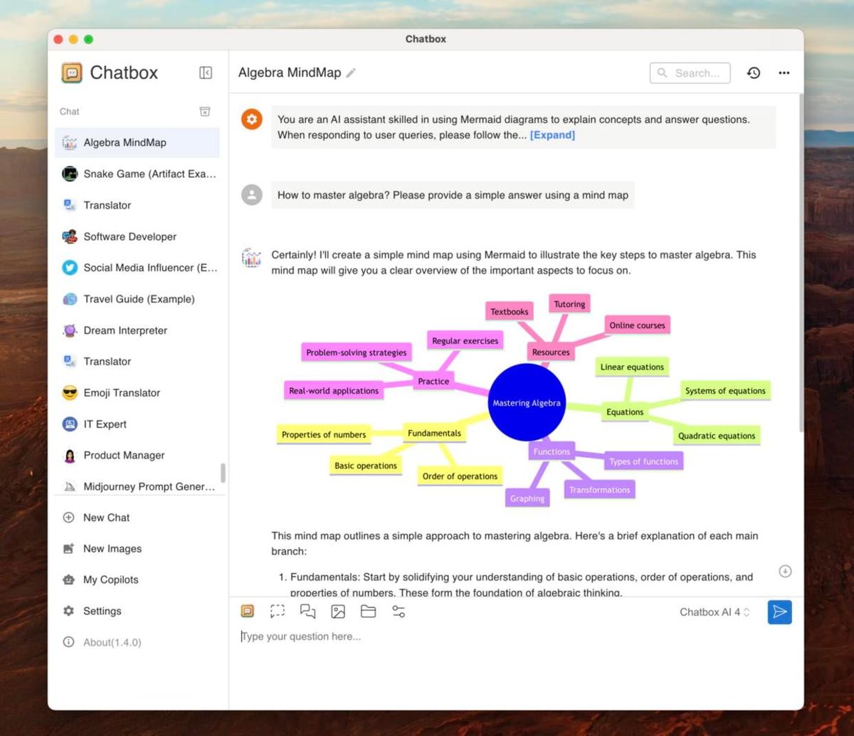Open the Settings panel
The height and width of the screenshot is (736, 854).
102,611
